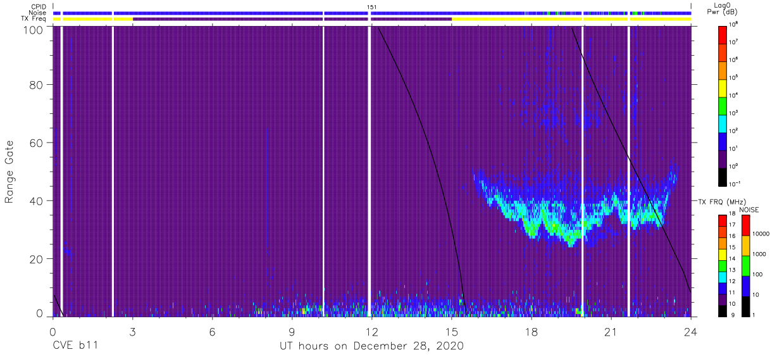Click the red segment of the TX frequency colorbar
The height and width of the screenshot is (359, 777).
coord(724,221)
